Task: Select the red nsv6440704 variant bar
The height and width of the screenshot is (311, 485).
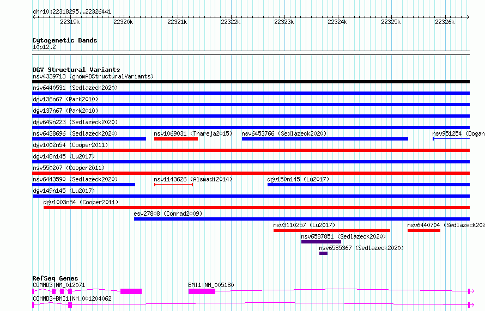Action: click(424, 230)
